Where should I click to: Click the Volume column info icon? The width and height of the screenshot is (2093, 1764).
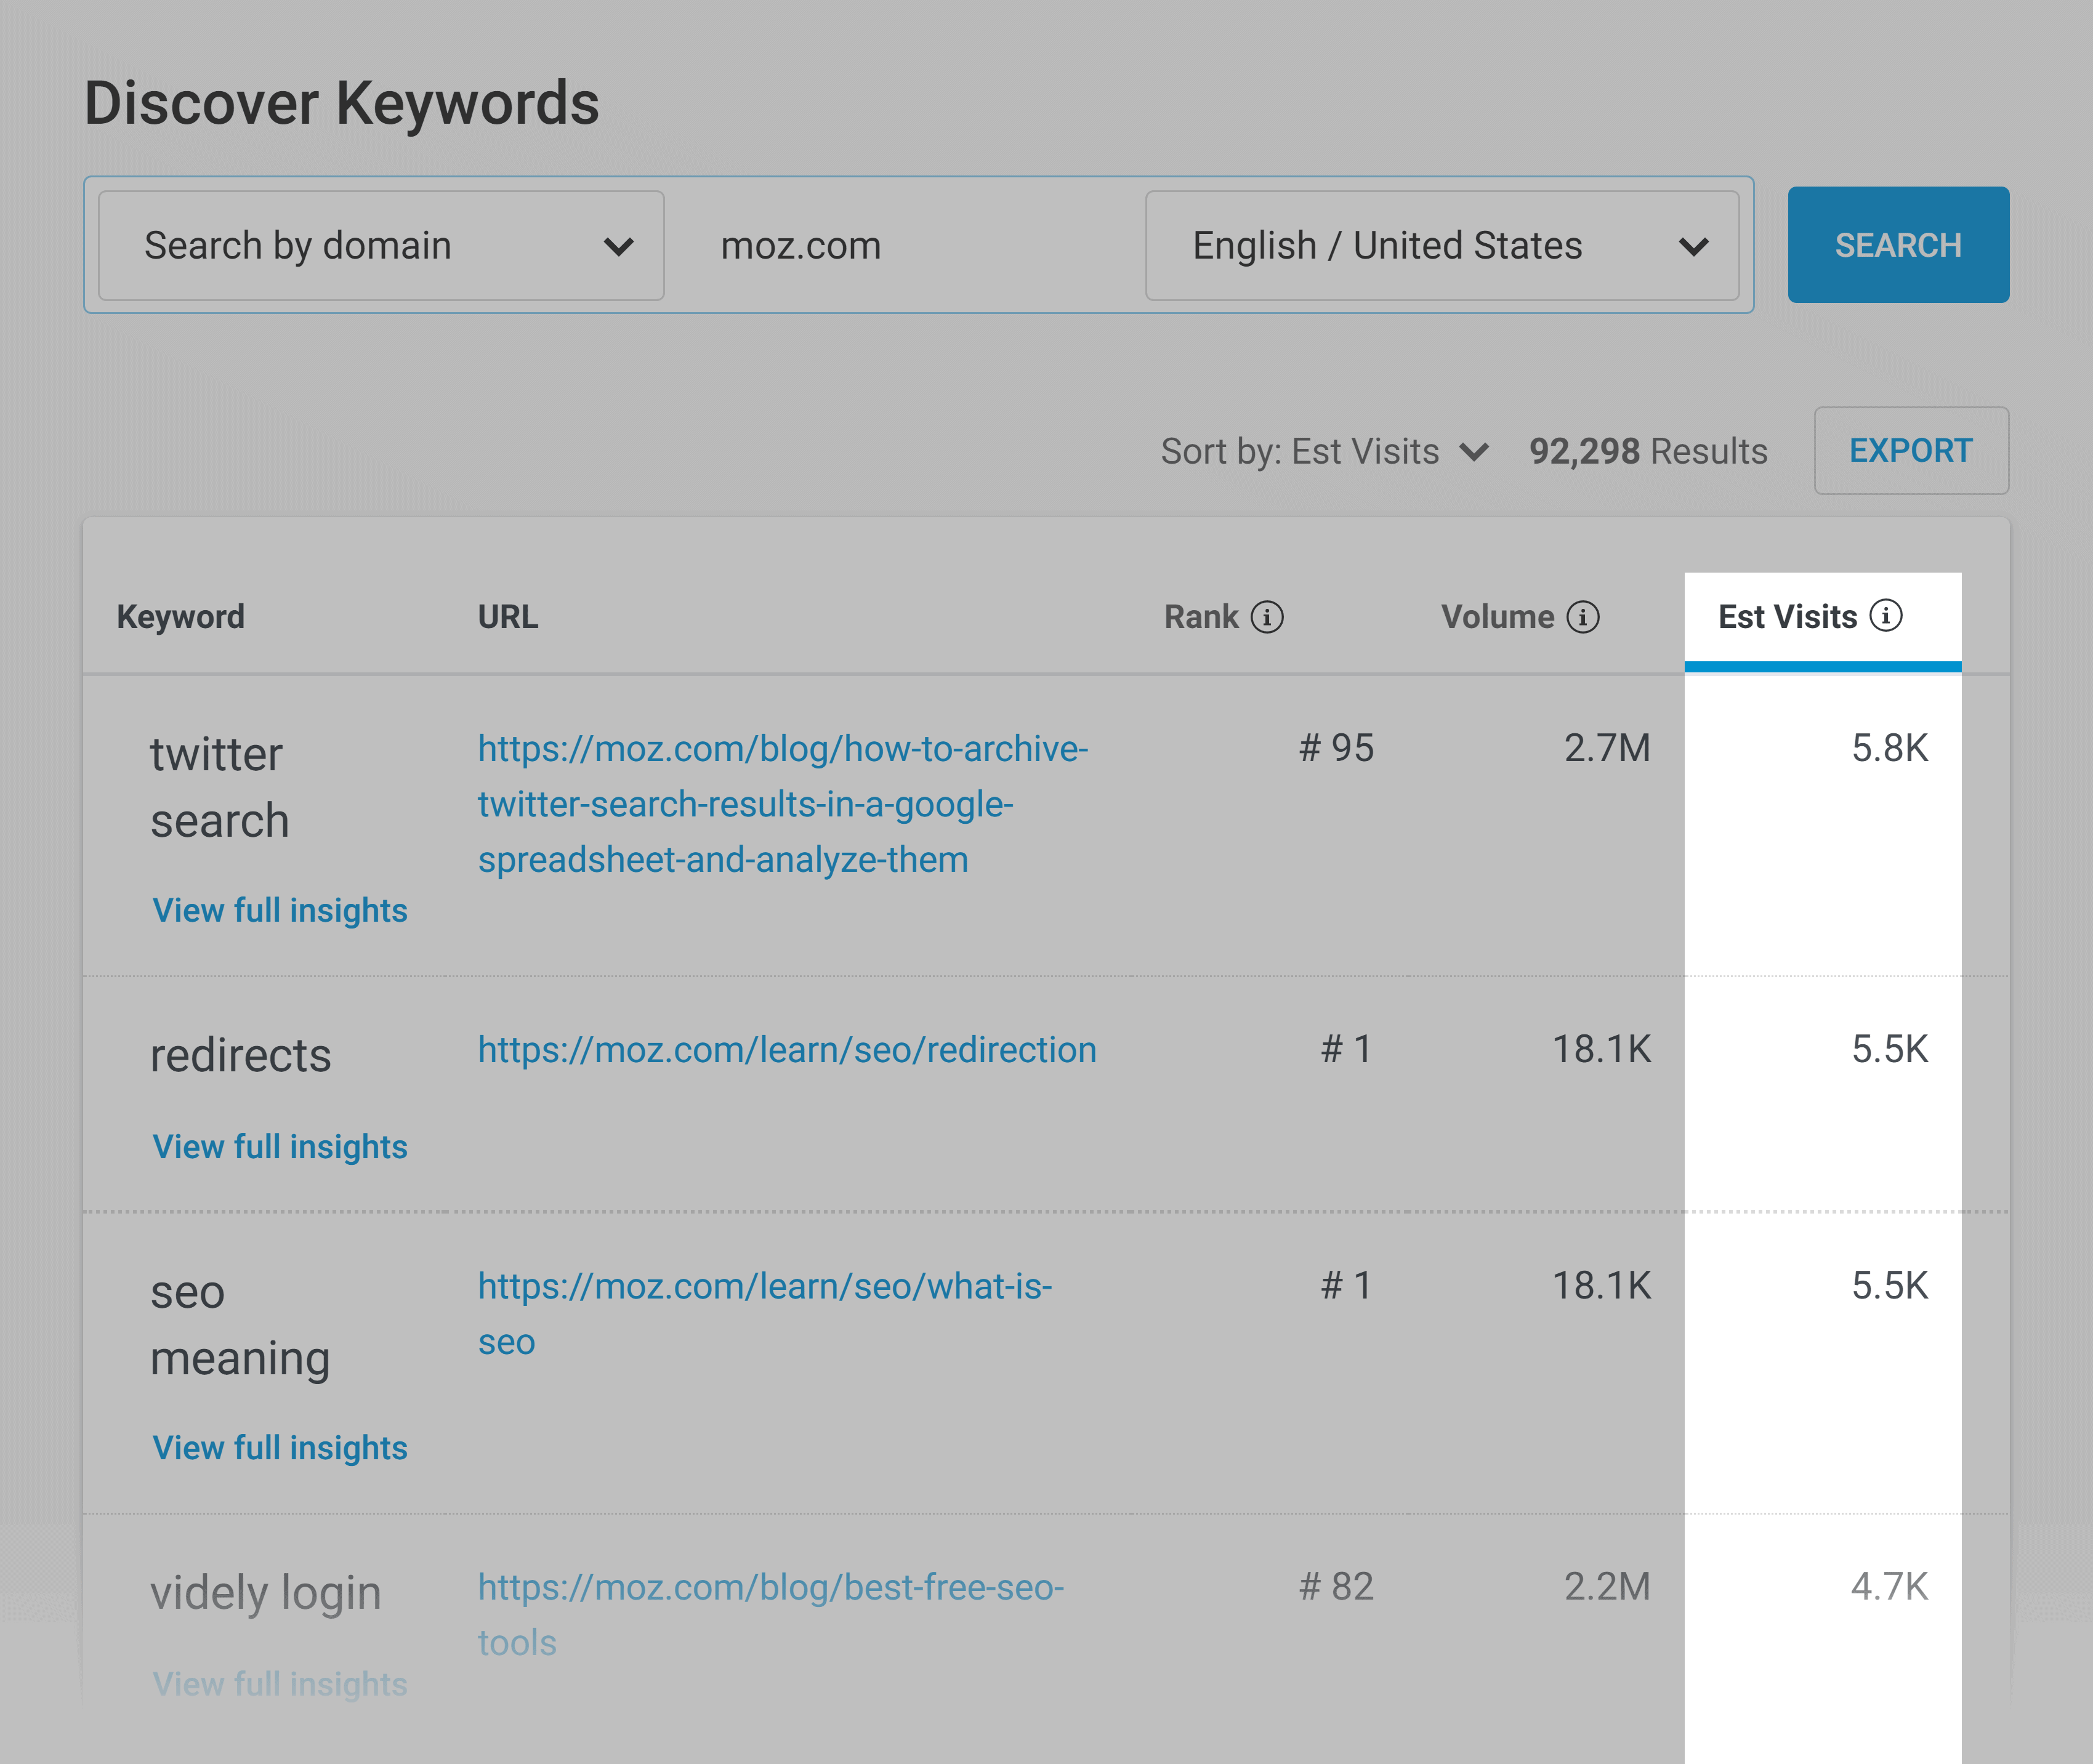point(1583,617)
